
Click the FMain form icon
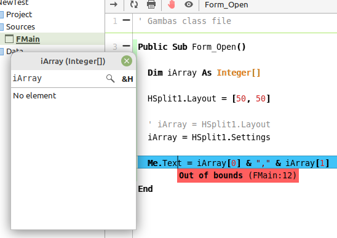click(x=9, y=39)
